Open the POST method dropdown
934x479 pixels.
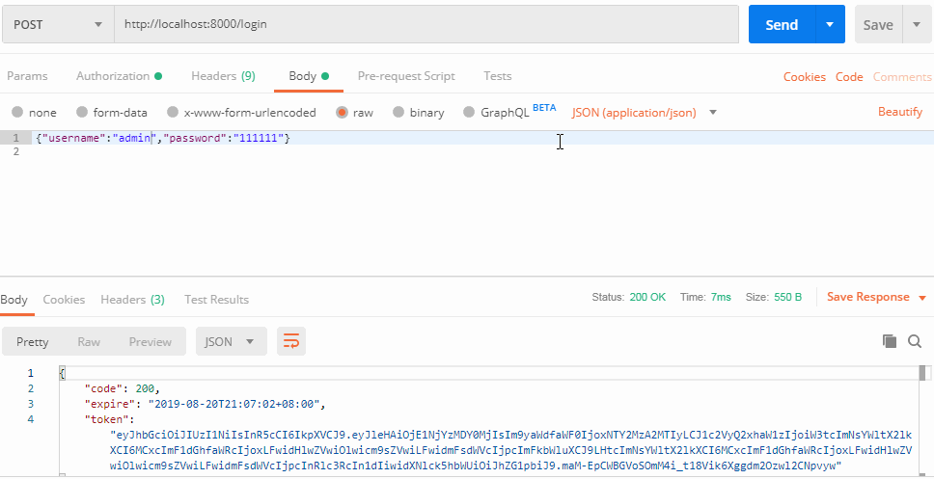tap(58, 24)
